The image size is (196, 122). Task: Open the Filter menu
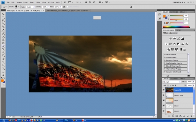pos(38,2)
